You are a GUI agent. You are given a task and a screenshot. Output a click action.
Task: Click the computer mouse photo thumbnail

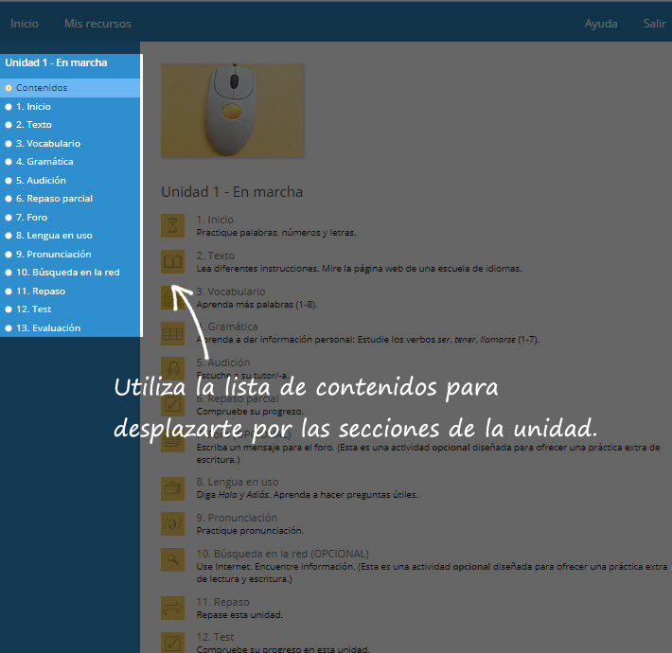pyautogui.click(x=232, y=110)
